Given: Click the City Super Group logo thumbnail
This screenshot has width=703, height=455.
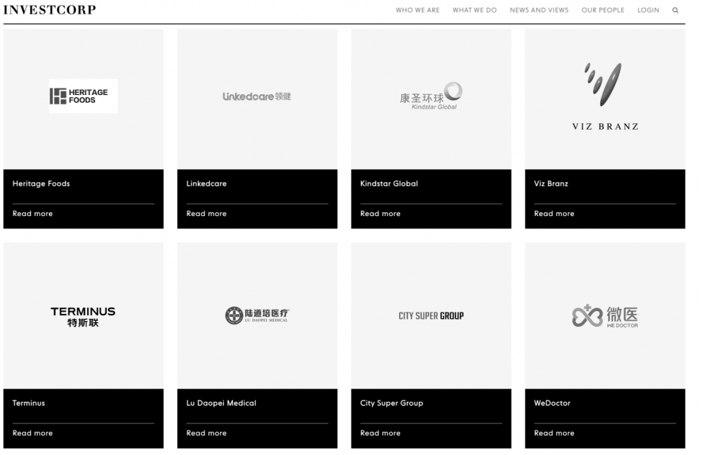Looking at the screenshot, I should (431, 316).
